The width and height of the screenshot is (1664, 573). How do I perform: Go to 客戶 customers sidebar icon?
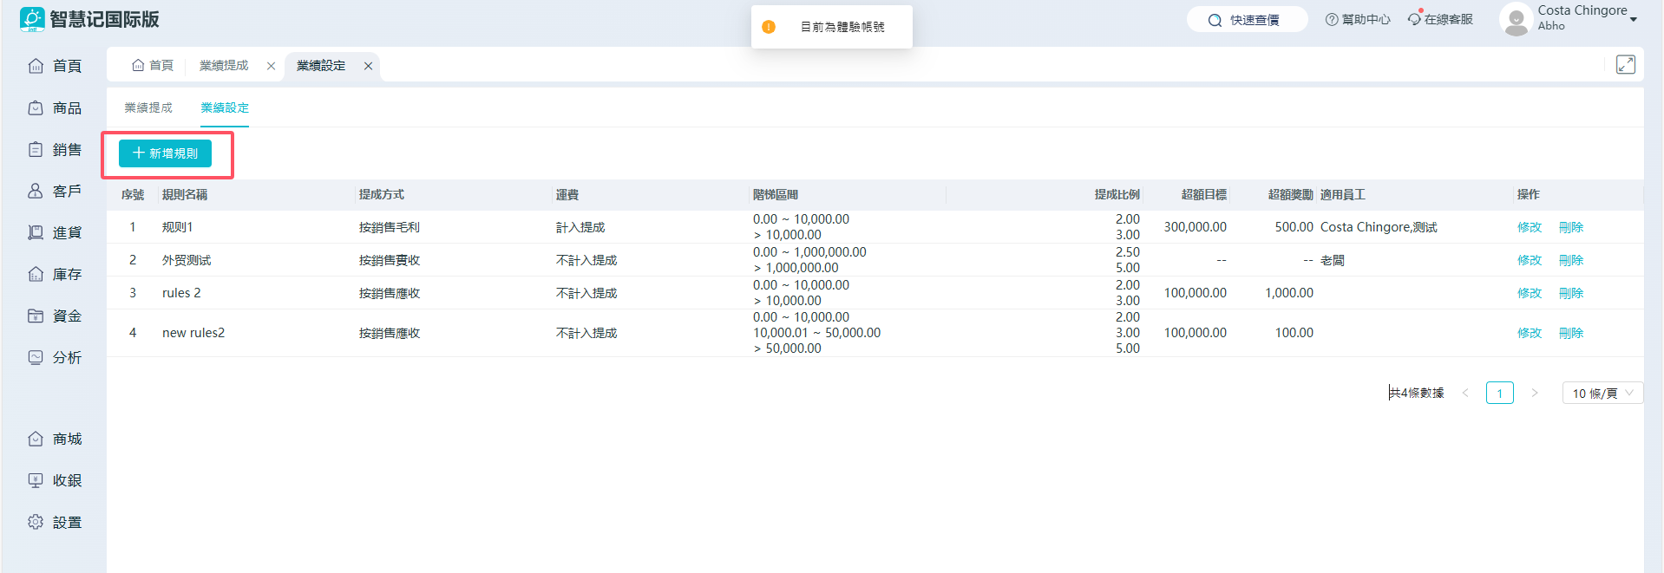(x=36, y=191)
